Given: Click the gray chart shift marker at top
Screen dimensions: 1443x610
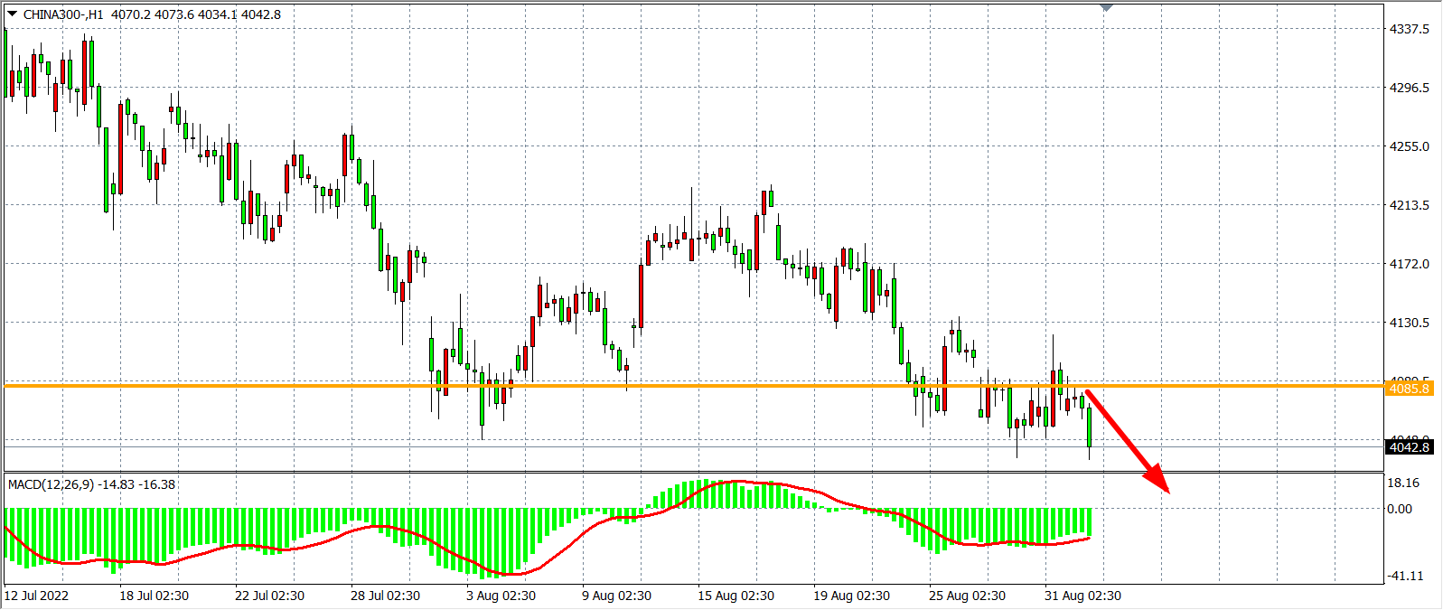Looking at the screenshot, I should pos(1106,8).
